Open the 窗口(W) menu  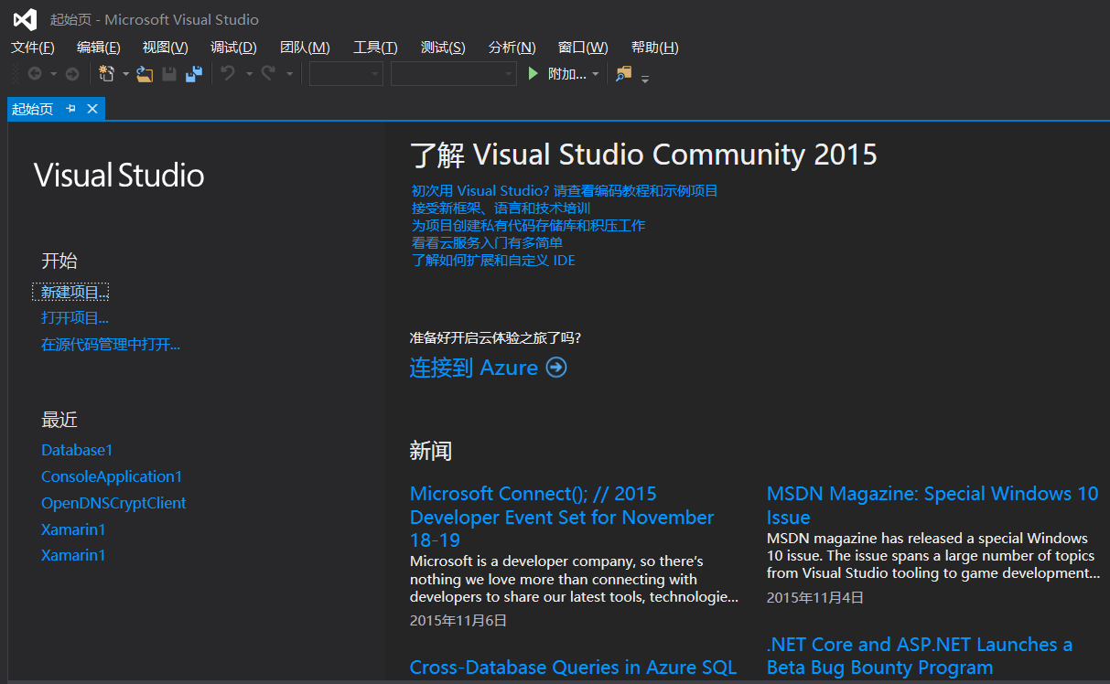(583, 48)
